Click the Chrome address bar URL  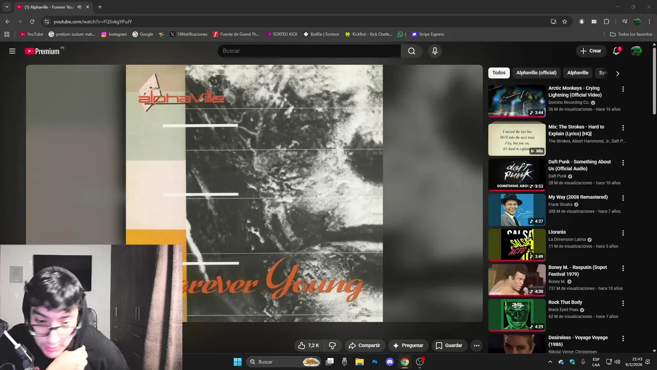(93, 22)
